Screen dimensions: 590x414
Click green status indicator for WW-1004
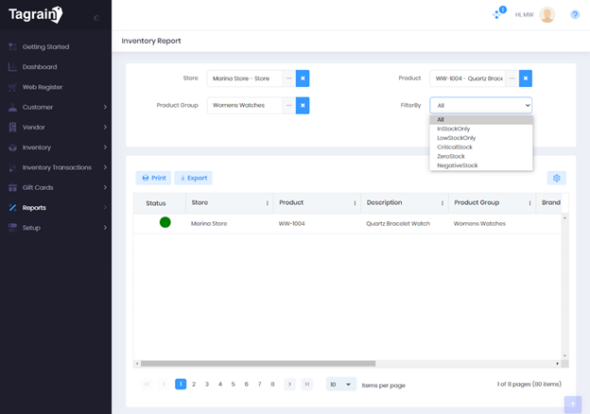(x=165, y=222)
